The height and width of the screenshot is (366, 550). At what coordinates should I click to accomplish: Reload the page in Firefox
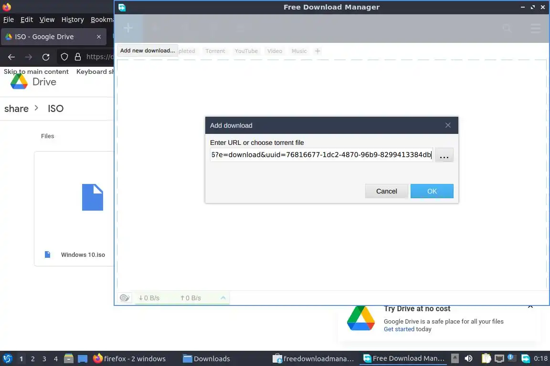(x=46, y=57)
